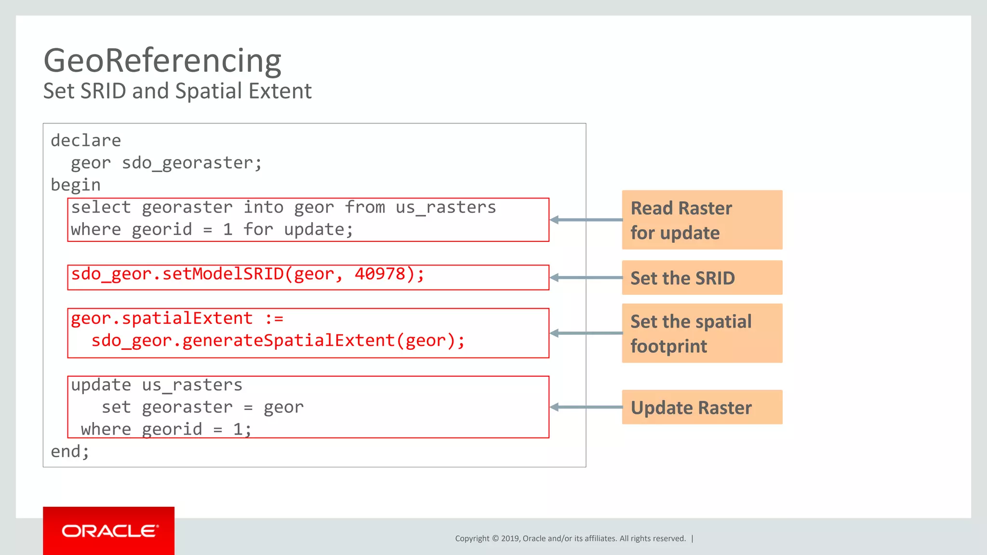Click the update us_rasters code block
The height and width of the screenshot is (555, 987).
coord(308,407)
